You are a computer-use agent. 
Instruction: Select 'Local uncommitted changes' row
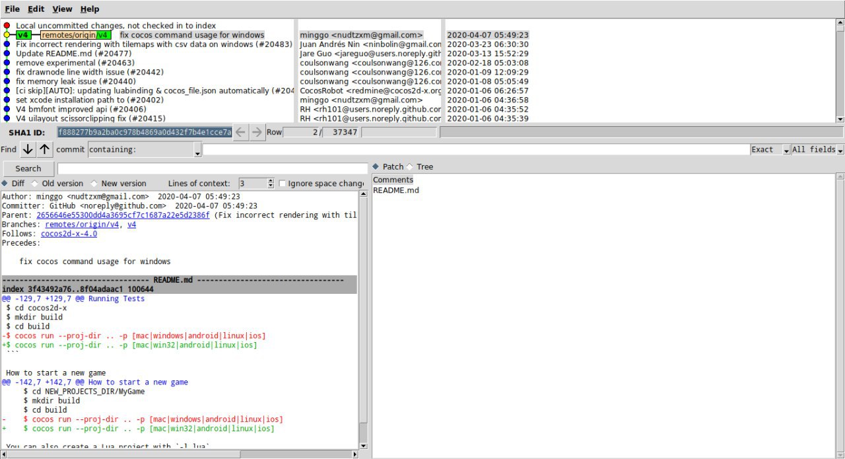tap(116, 26)
